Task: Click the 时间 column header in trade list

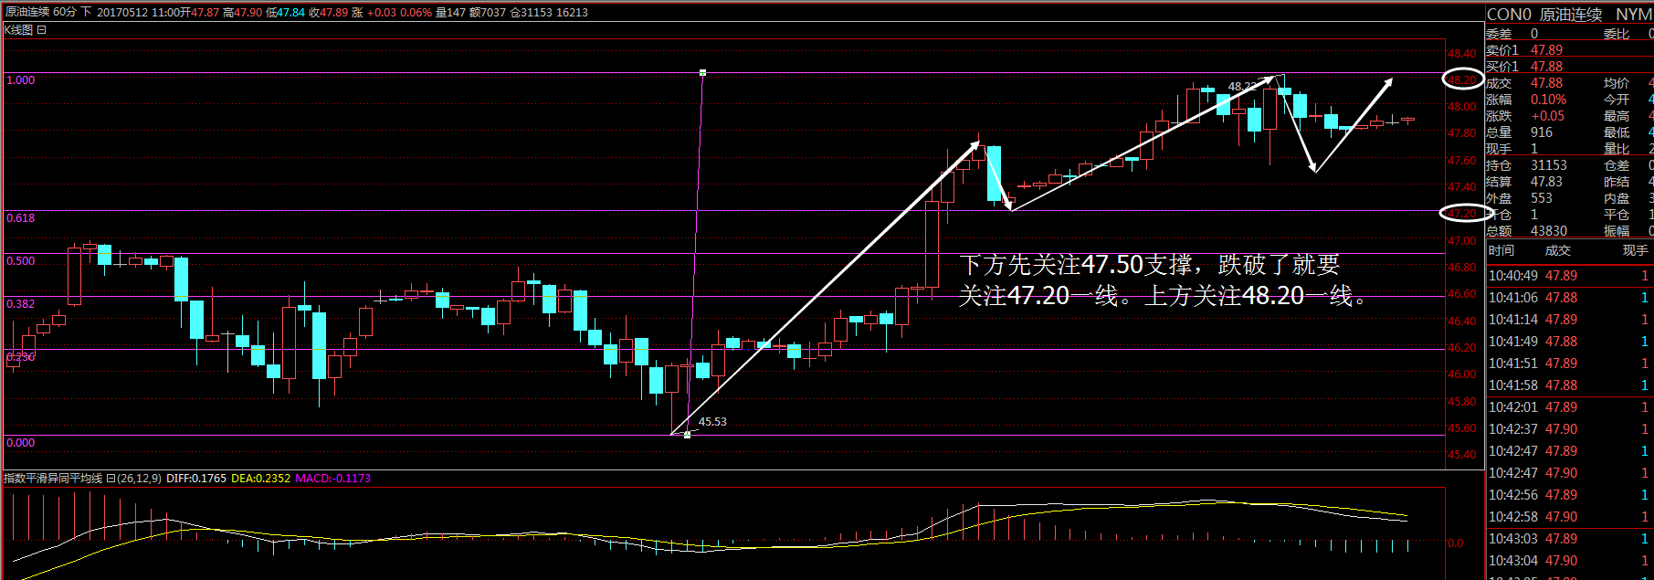Action: pyautogui.click(x=1501, y=250)
